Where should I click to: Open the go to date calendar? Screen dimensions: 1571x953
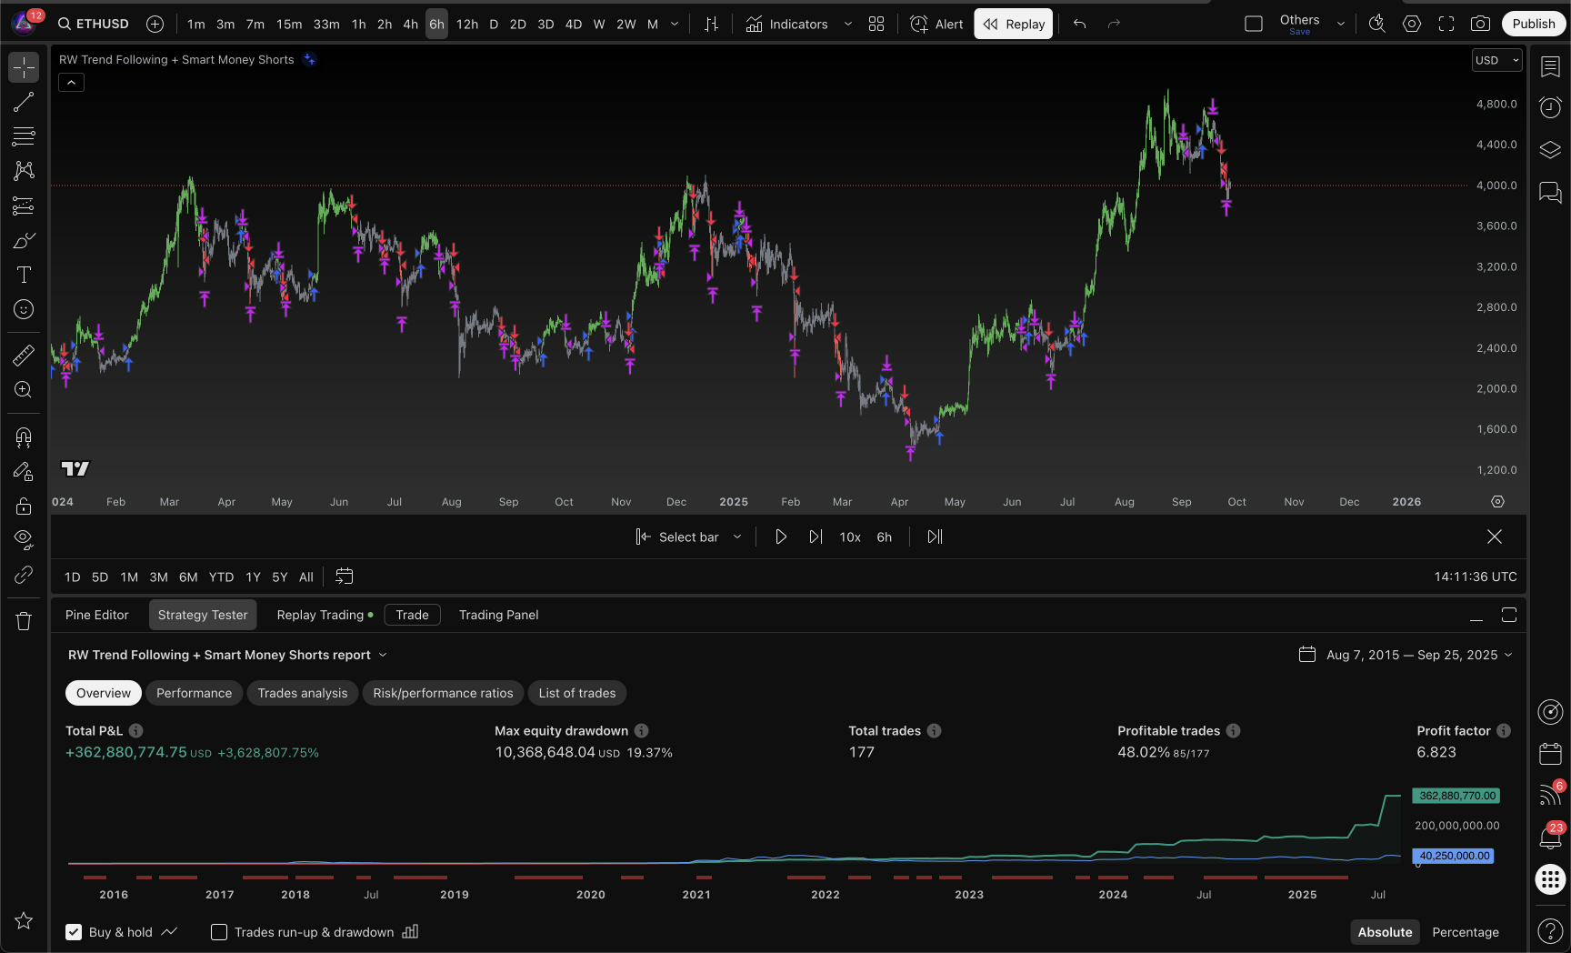[x=344, y=577]
